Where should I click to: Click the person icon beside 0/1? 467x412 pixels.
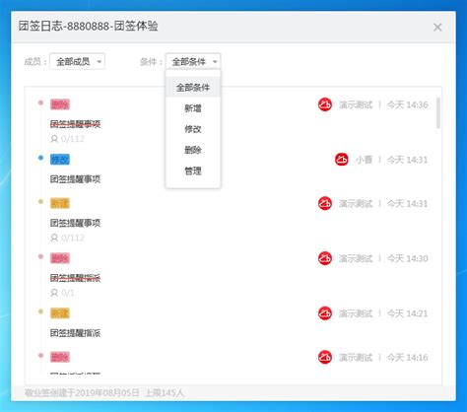click(54, 293)
